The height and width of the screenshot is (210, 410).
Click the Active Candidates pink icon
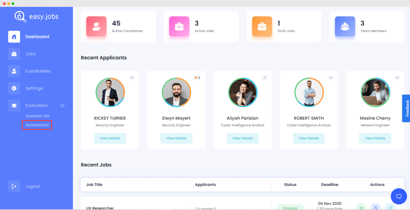[96, 26]
